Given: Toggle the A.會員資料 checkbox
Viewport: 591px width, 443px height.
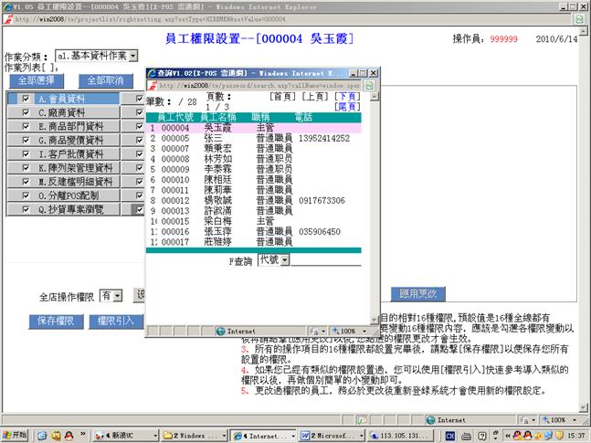Looking at the screenshot, I should pyautogui.click(x=26, y=99).
